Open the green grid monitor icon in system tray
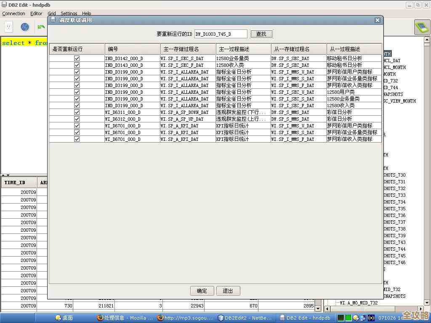Viewport: 431px width, 323px height. (x=349, y=318)
